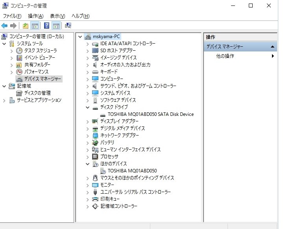Click the タスク スケジューラ clock icon
Image resolution: width=283 pixels, height=229 pixels.
(19, 51)
